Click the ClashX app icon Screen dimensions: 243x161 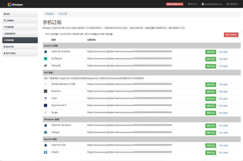pos(46,152)
